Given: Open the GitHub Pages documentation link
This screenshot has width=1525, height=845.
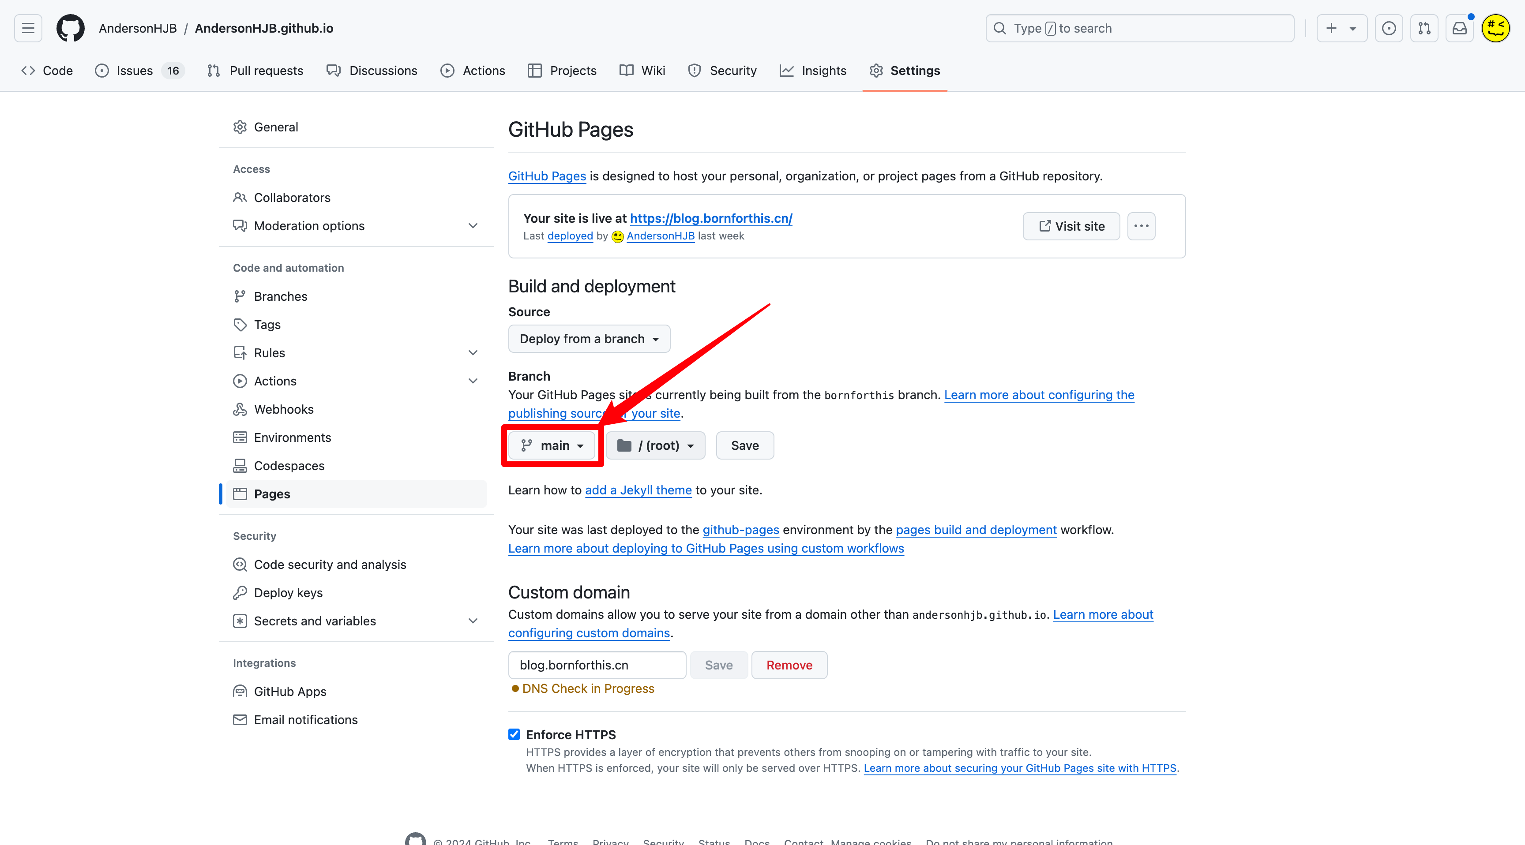Looking at the screenshot, I should [547, 176].
